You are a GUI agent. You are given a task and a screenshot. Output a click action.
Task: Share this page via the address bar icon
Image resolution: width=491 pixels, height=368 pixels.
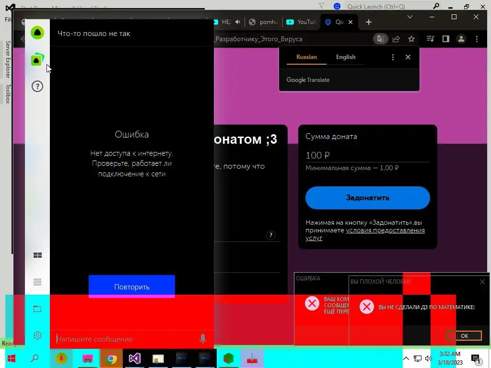coord(396,39)
